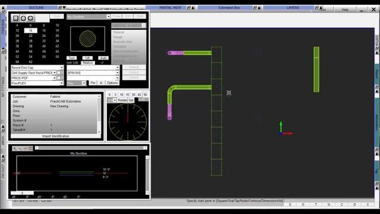The width and height of the screenshot is (380, 214).
Task: Switch to the ITEM BOX side tab
Action: (3, 27)
